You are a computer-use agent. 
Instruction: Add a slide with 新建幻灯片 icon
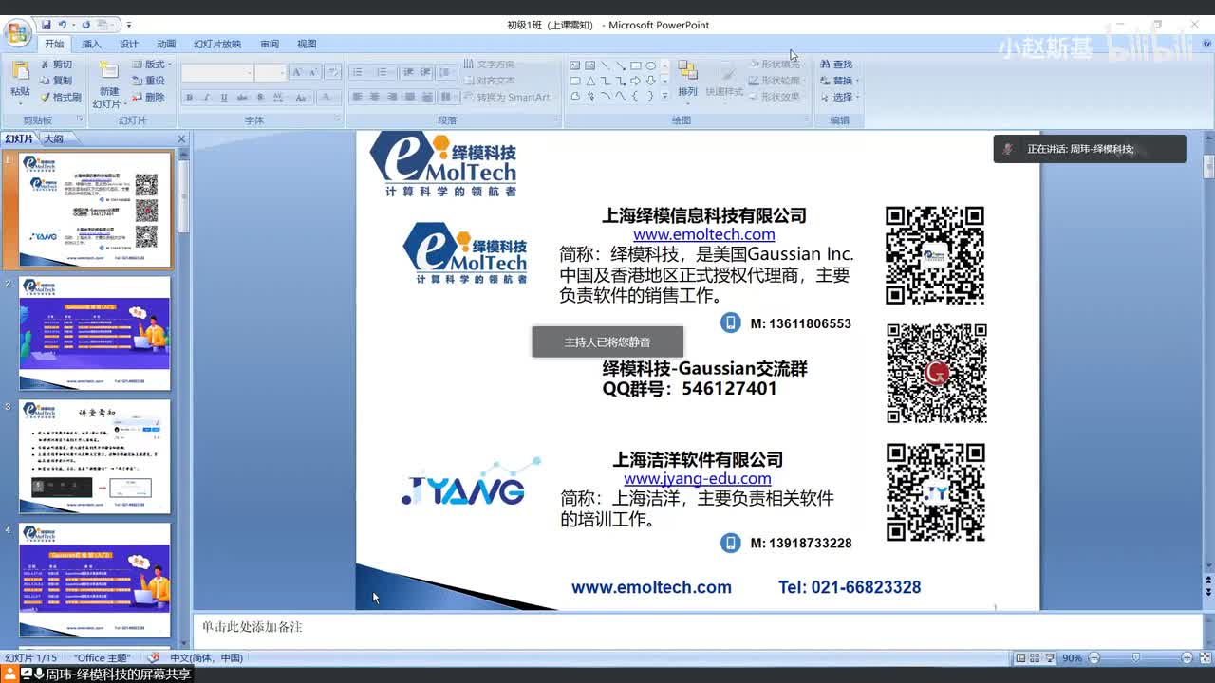(109, 72)
